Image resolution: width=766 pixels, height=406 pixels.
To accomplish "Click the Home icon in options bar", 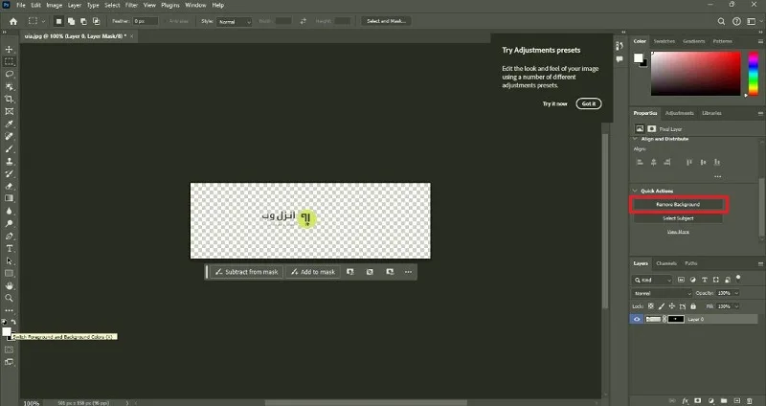I will [x=13, y=21].
